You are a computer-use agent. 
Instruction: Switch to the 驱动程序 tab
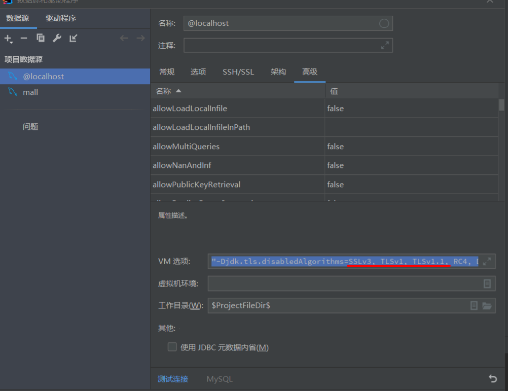pyautogui.click(x=60, y=17)
